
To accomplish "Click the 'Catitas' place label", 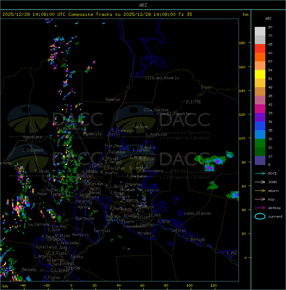I will (178, 230).
